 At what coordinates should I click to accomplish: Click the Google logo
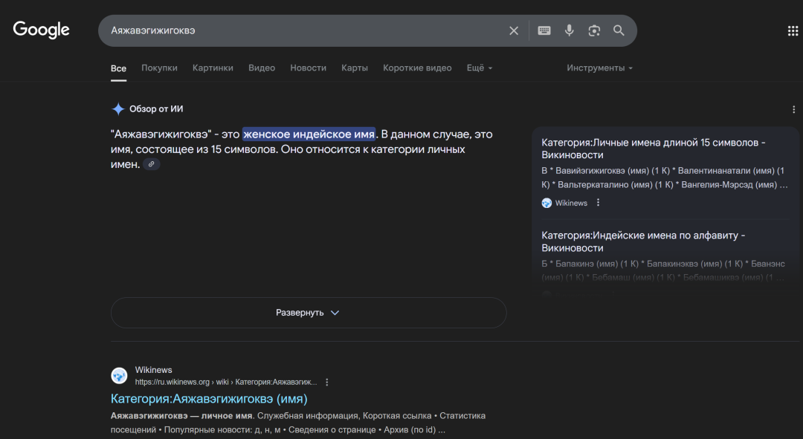(x=41, y=30)
